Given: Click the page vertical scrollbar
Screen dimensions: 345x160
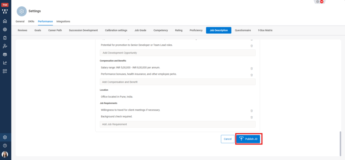Looking at the screenshot, I should [x=341, y=144].
